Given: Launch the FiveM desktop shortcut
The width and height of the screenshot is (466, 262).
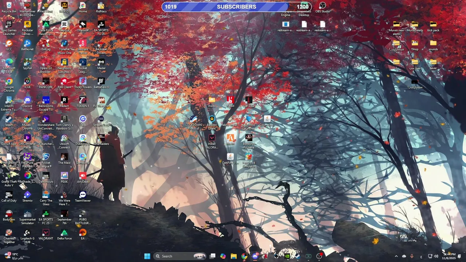Looking at the screenshot, I should 230,140.
